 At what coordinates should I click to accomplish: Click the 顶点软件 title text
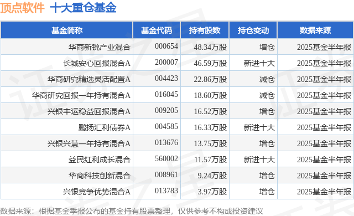pos(22,7)
